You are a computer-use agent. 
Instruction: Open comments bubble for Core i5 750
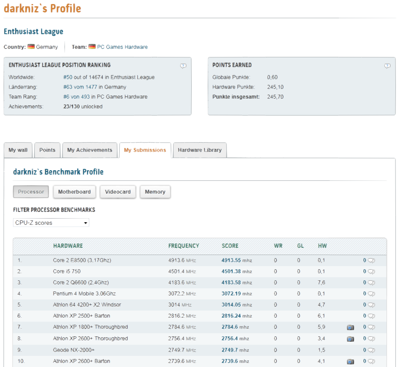pyautogui.click(x=371, y=271)
